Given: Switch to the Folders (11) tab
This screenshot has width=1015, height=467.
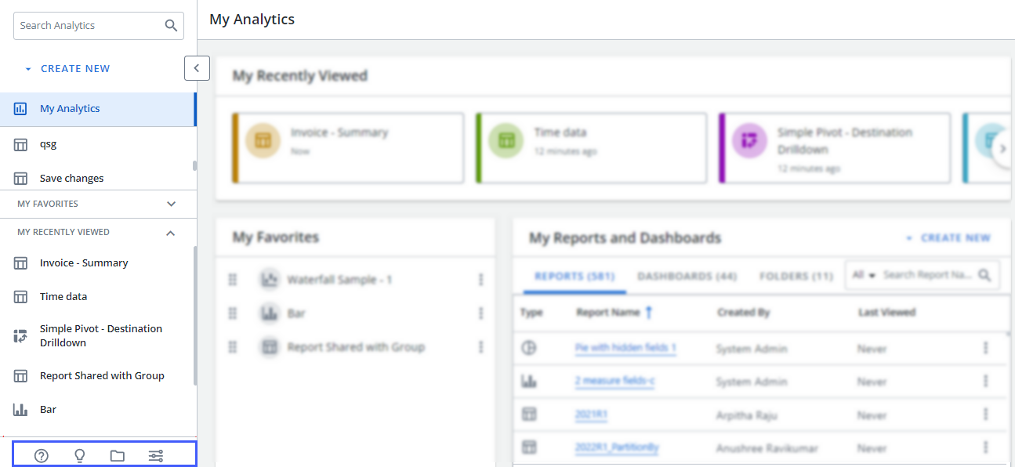Looking at the screenshot, I should click(796, 277).
